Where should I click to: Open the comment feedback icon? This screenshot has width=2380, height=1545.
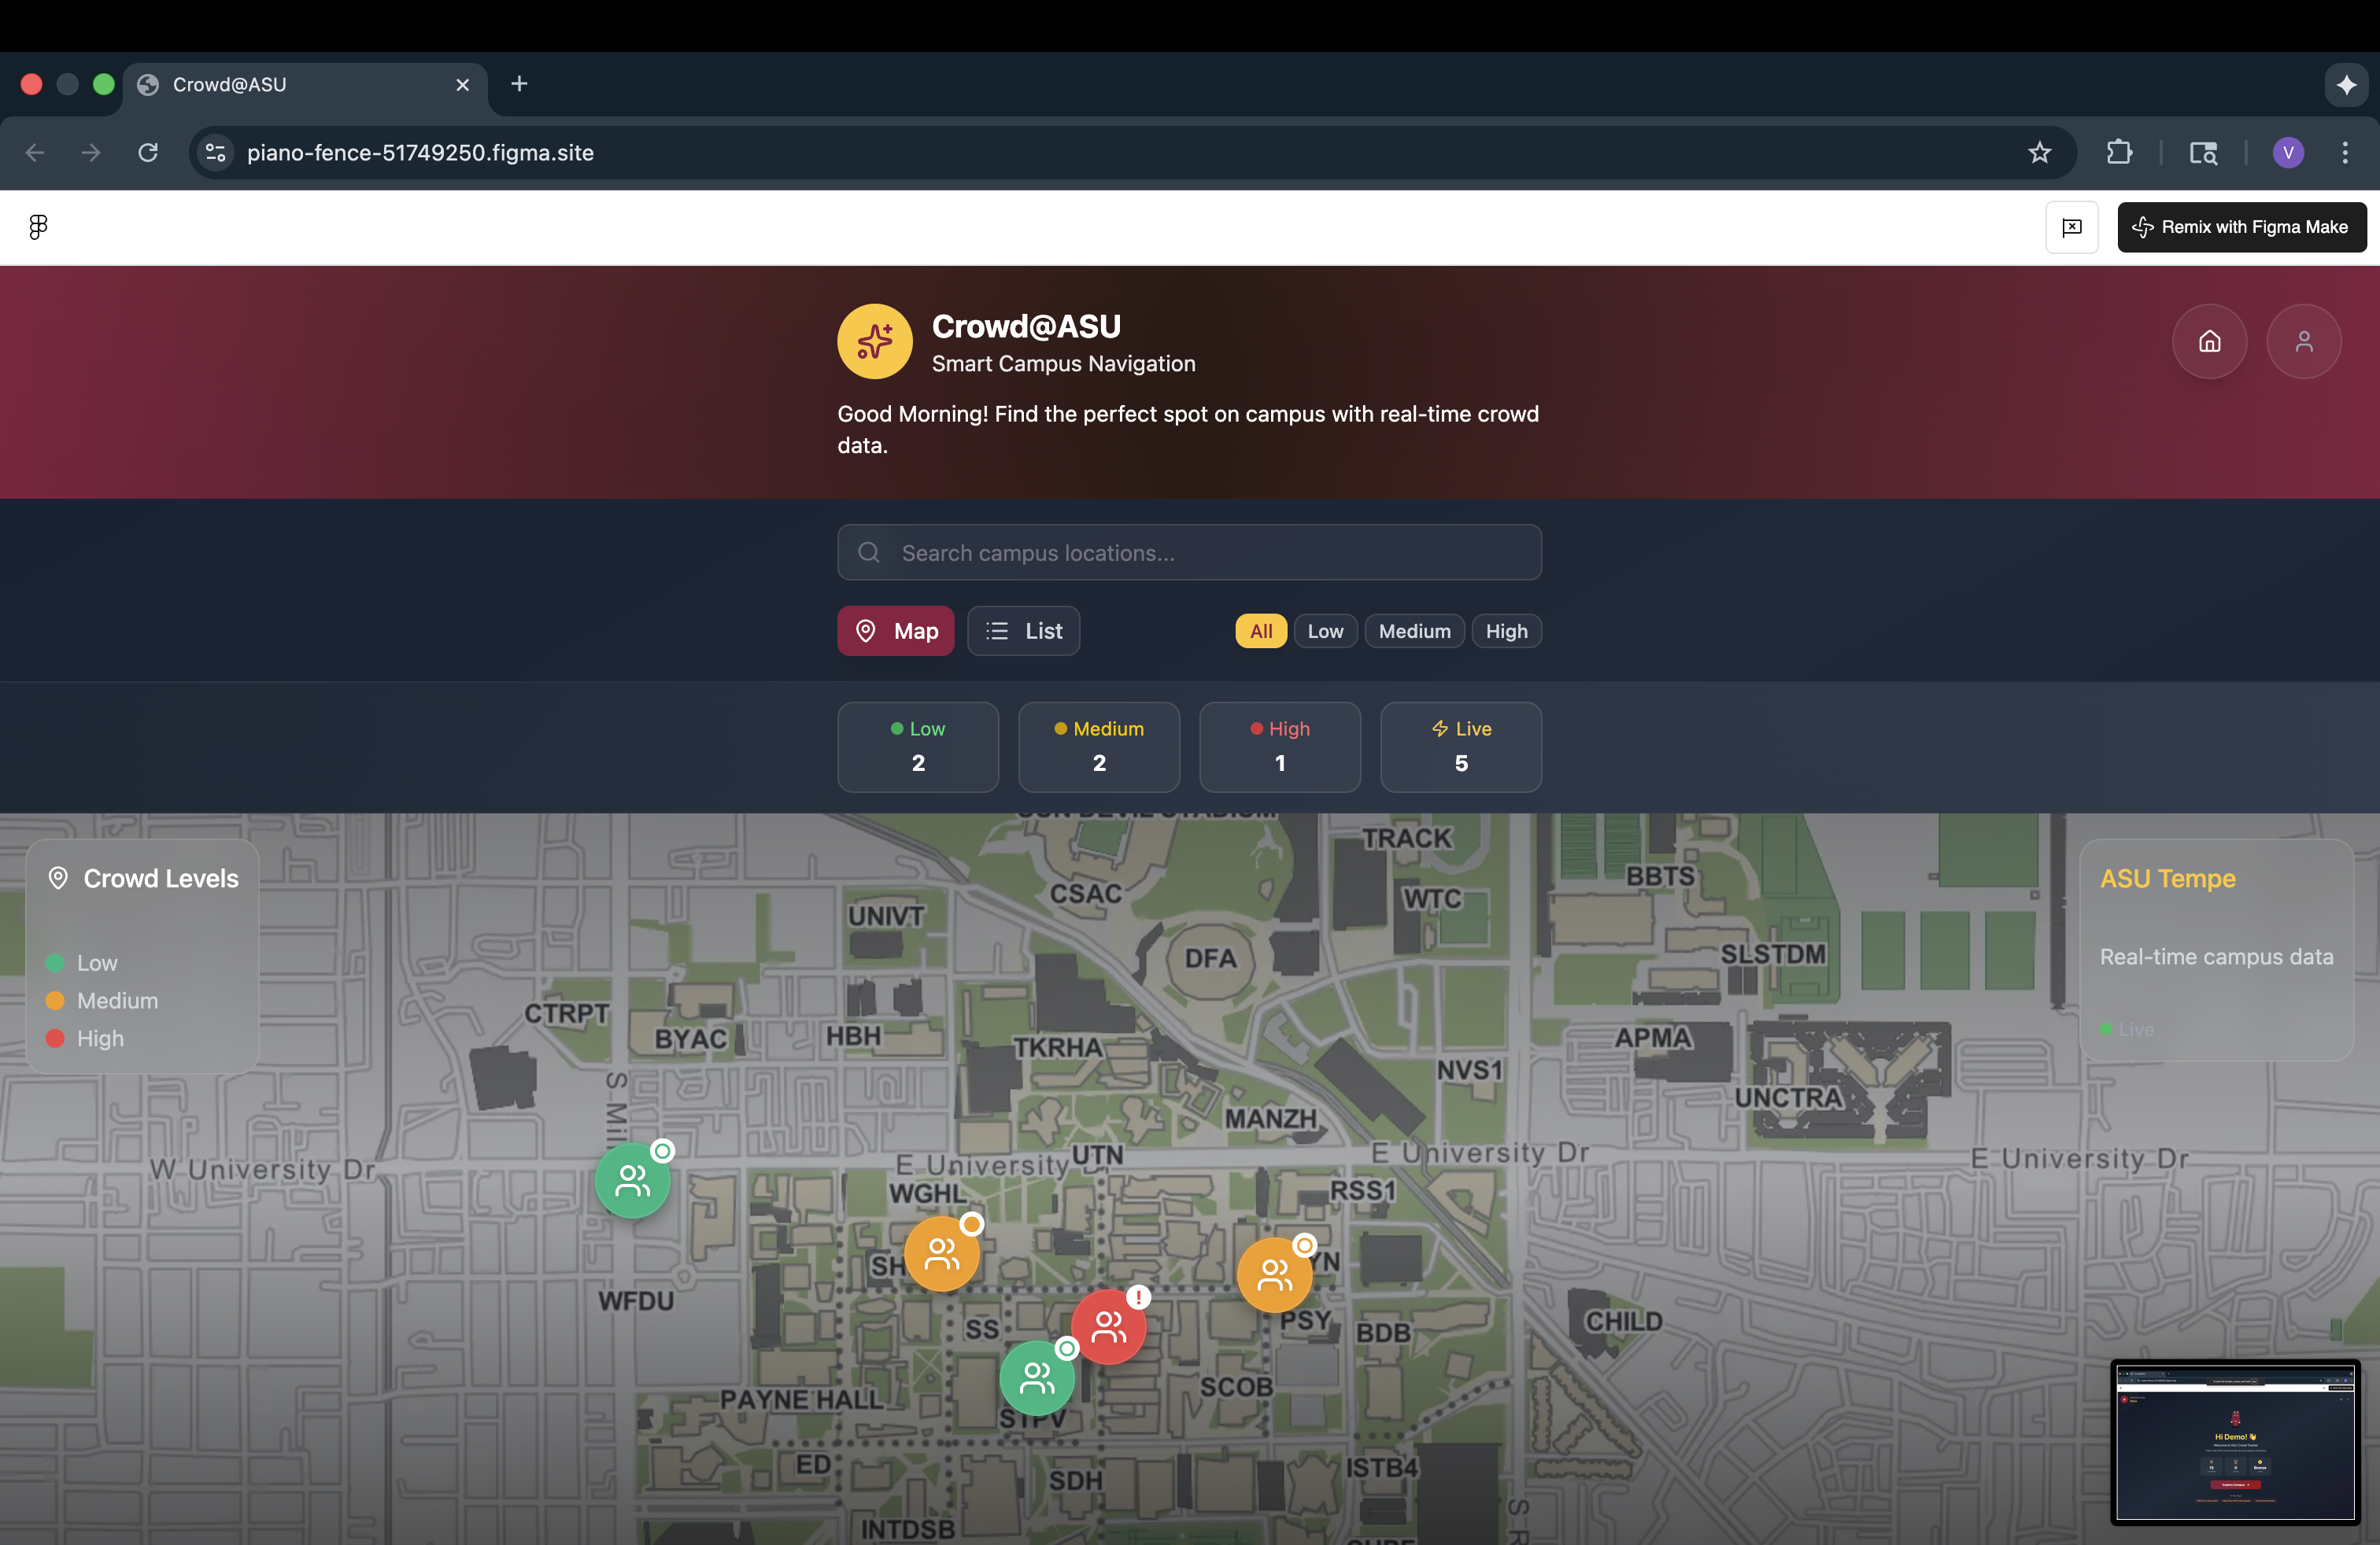click(2071, 227)
